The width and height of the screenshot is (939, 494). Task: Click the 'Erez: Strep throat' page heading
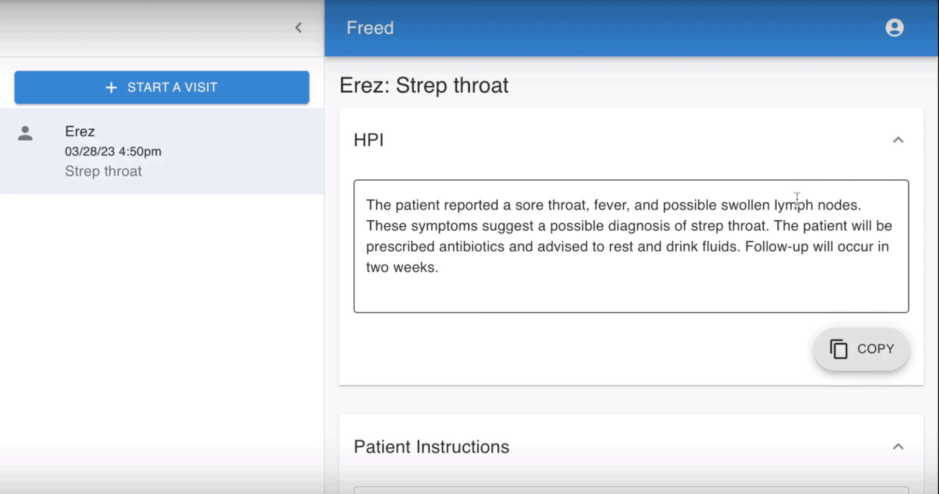tap(423, 85)
